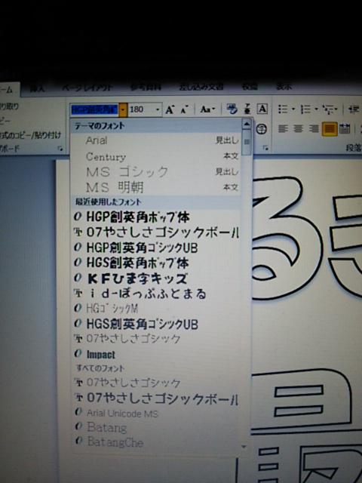
Task: Click the clear formatting icon
Action: (x=232, y=109)
